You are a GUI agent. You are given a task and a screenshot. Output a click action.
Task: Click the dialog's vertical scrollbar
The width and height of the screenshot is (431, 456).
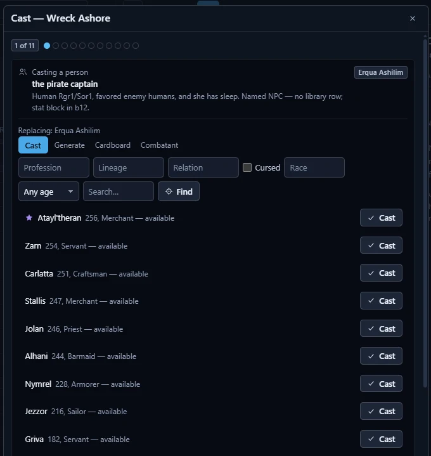point(425,212)
